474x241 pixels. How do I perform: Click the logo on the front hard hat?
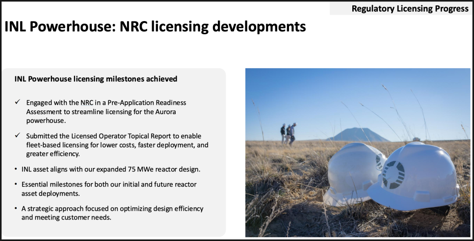pyautogui.click(x=394, y=175)
